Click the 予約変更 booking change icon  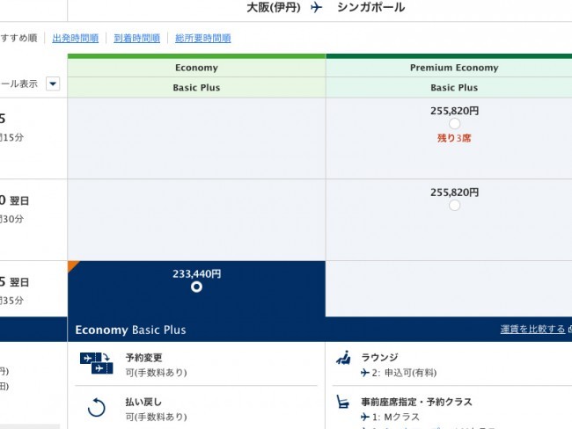[96, 364]
